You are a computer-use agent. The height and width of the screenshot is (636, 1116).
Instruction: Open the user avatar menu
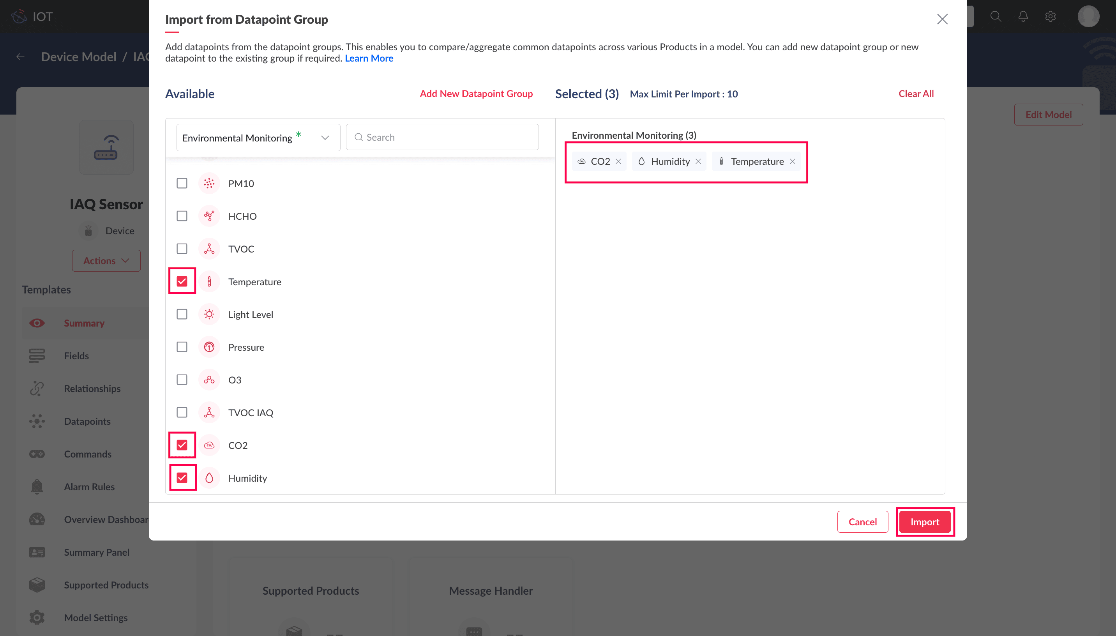coord(1088,17)
